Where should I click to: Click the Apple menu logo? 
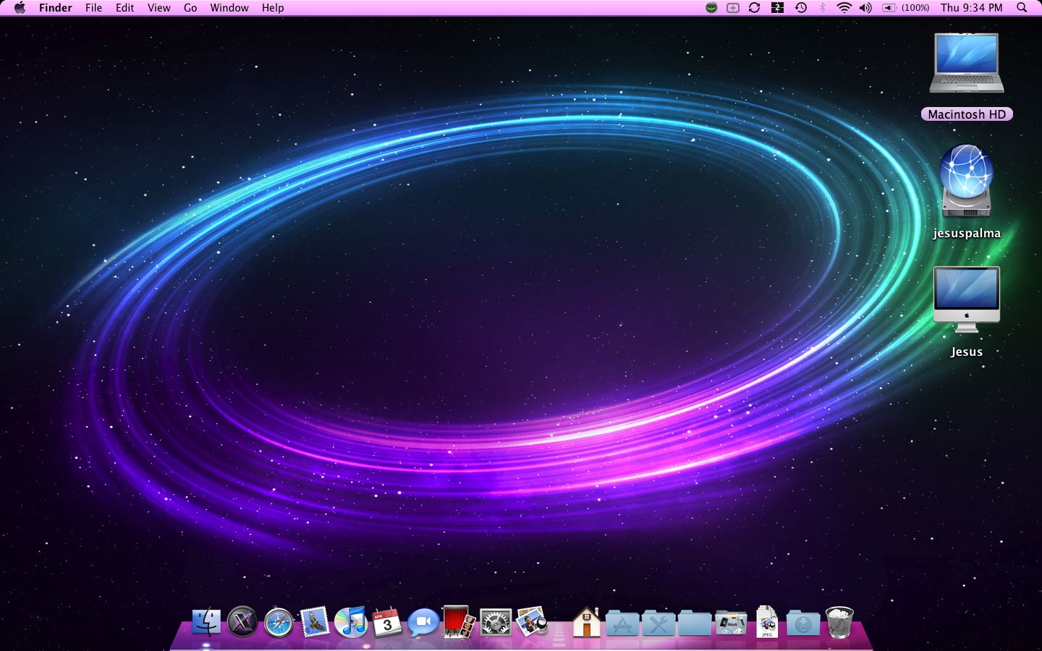[x=20, y=8]
